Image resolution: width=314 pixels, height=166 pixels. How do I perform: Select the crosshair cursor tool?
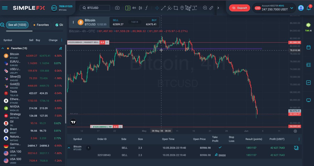click(157, 8)
